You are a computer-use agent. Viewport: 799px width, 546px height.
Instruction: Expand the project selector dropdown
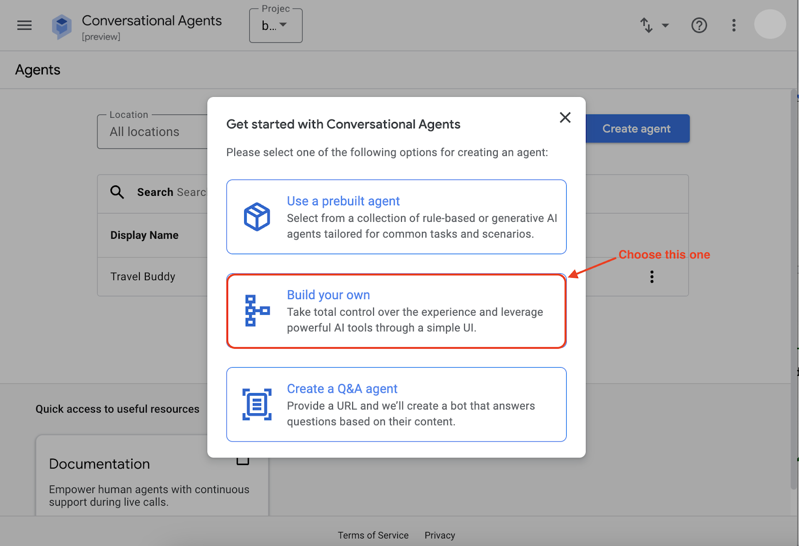pos(276,25)
